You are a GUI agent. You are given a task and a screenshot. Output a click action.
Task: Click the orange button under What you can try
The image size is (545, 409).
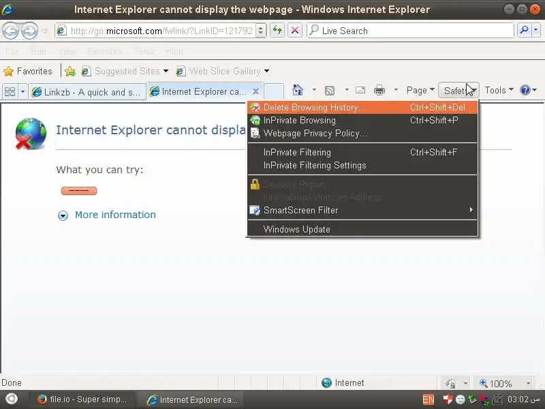79,191
